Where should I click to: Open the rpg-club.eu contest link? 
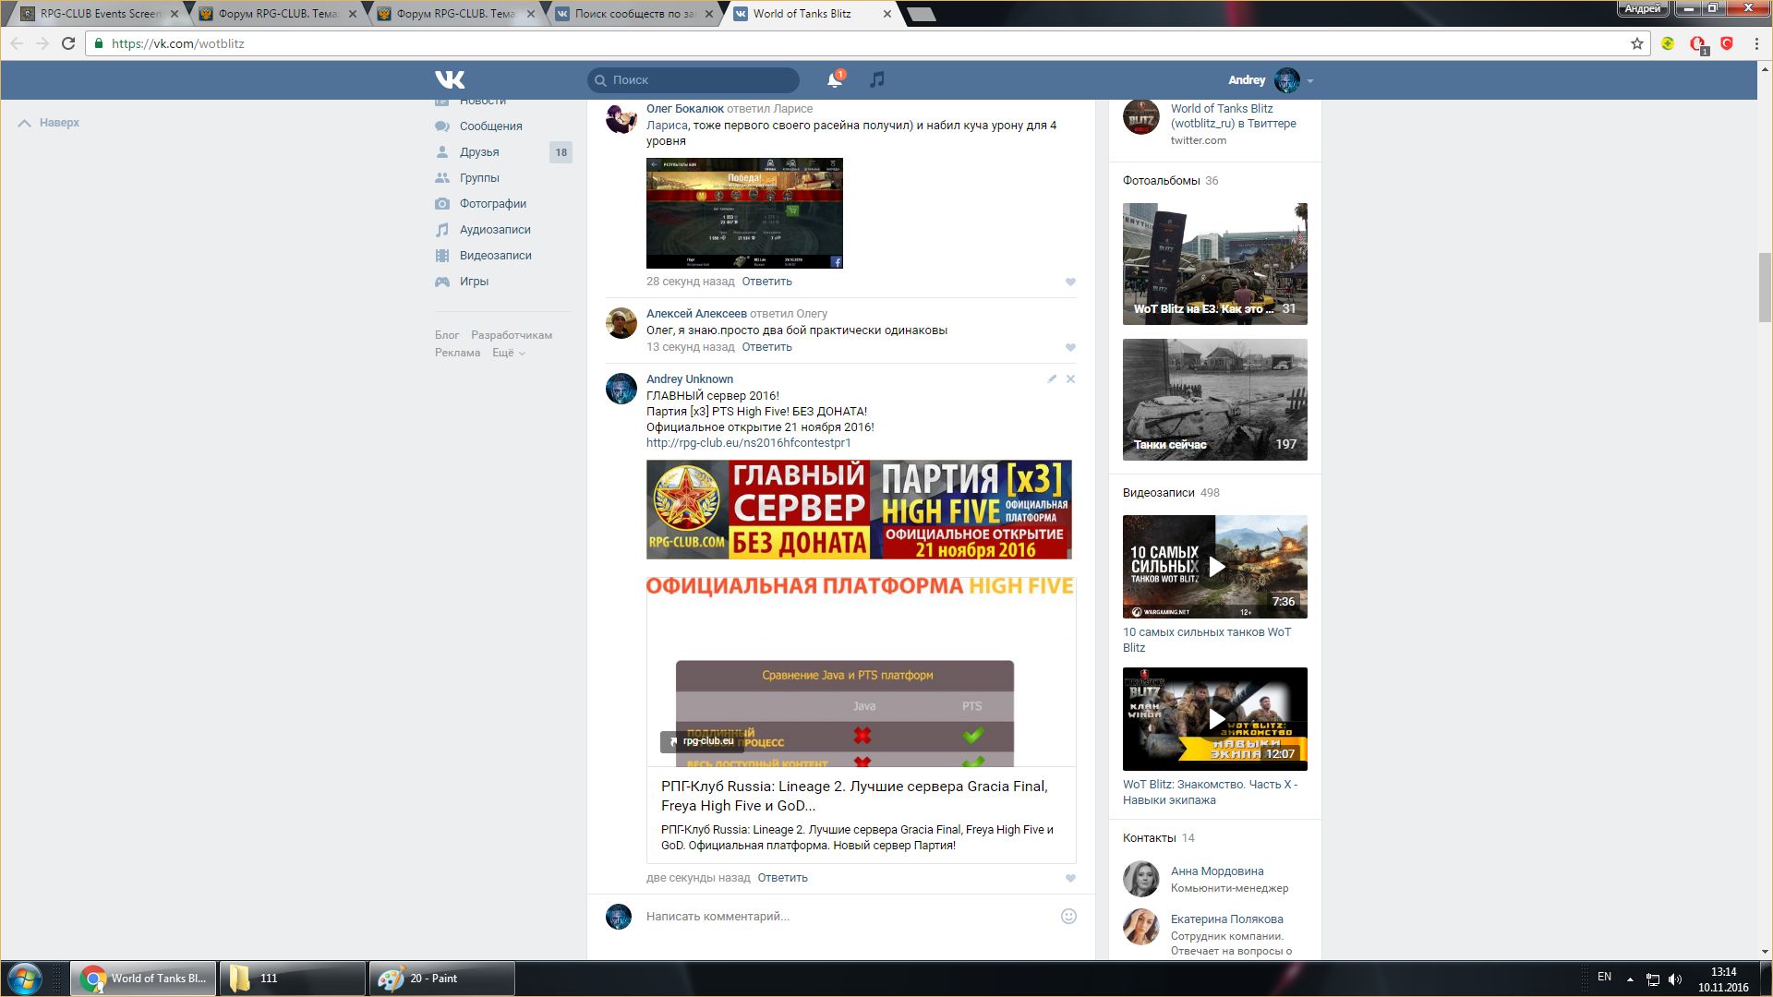(748, 443)
